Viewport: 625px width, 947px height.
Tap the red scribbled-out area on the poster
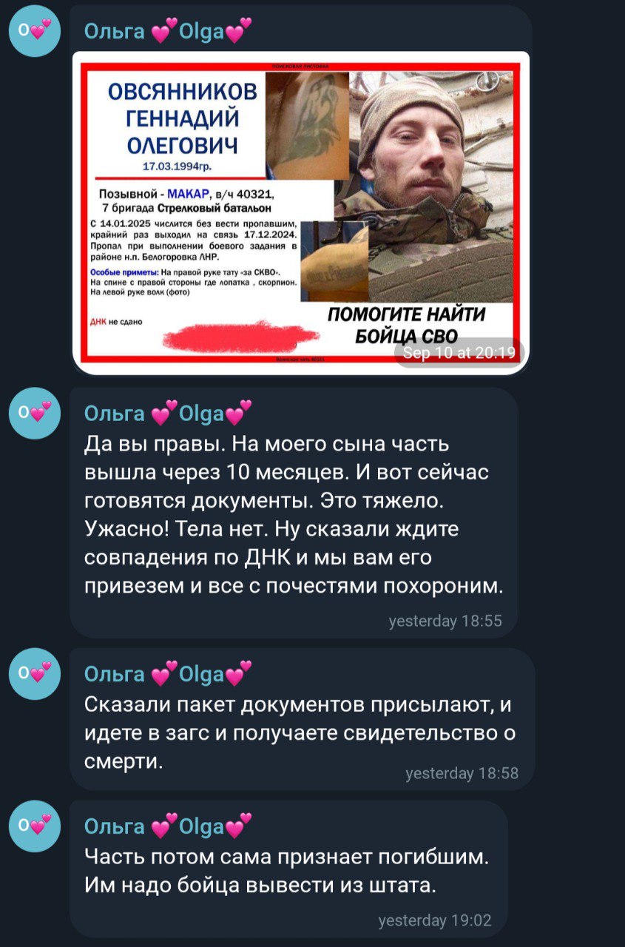pyautogui.click(x=241, y=337)
